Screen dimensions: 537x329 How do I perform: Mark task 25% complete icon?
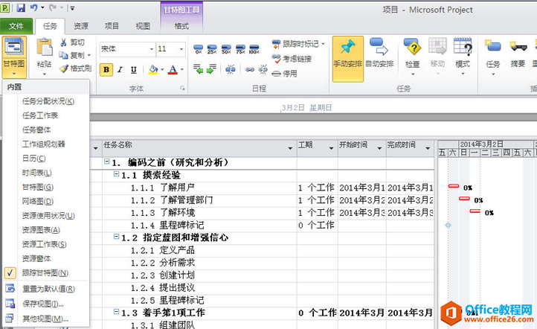pos(212,49)
